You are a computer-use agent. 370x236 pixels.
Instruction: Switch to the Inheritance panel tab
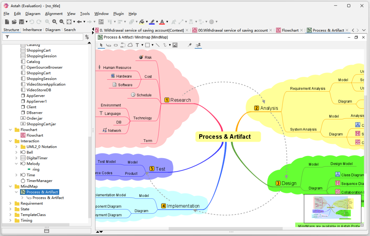pos(32,30)
